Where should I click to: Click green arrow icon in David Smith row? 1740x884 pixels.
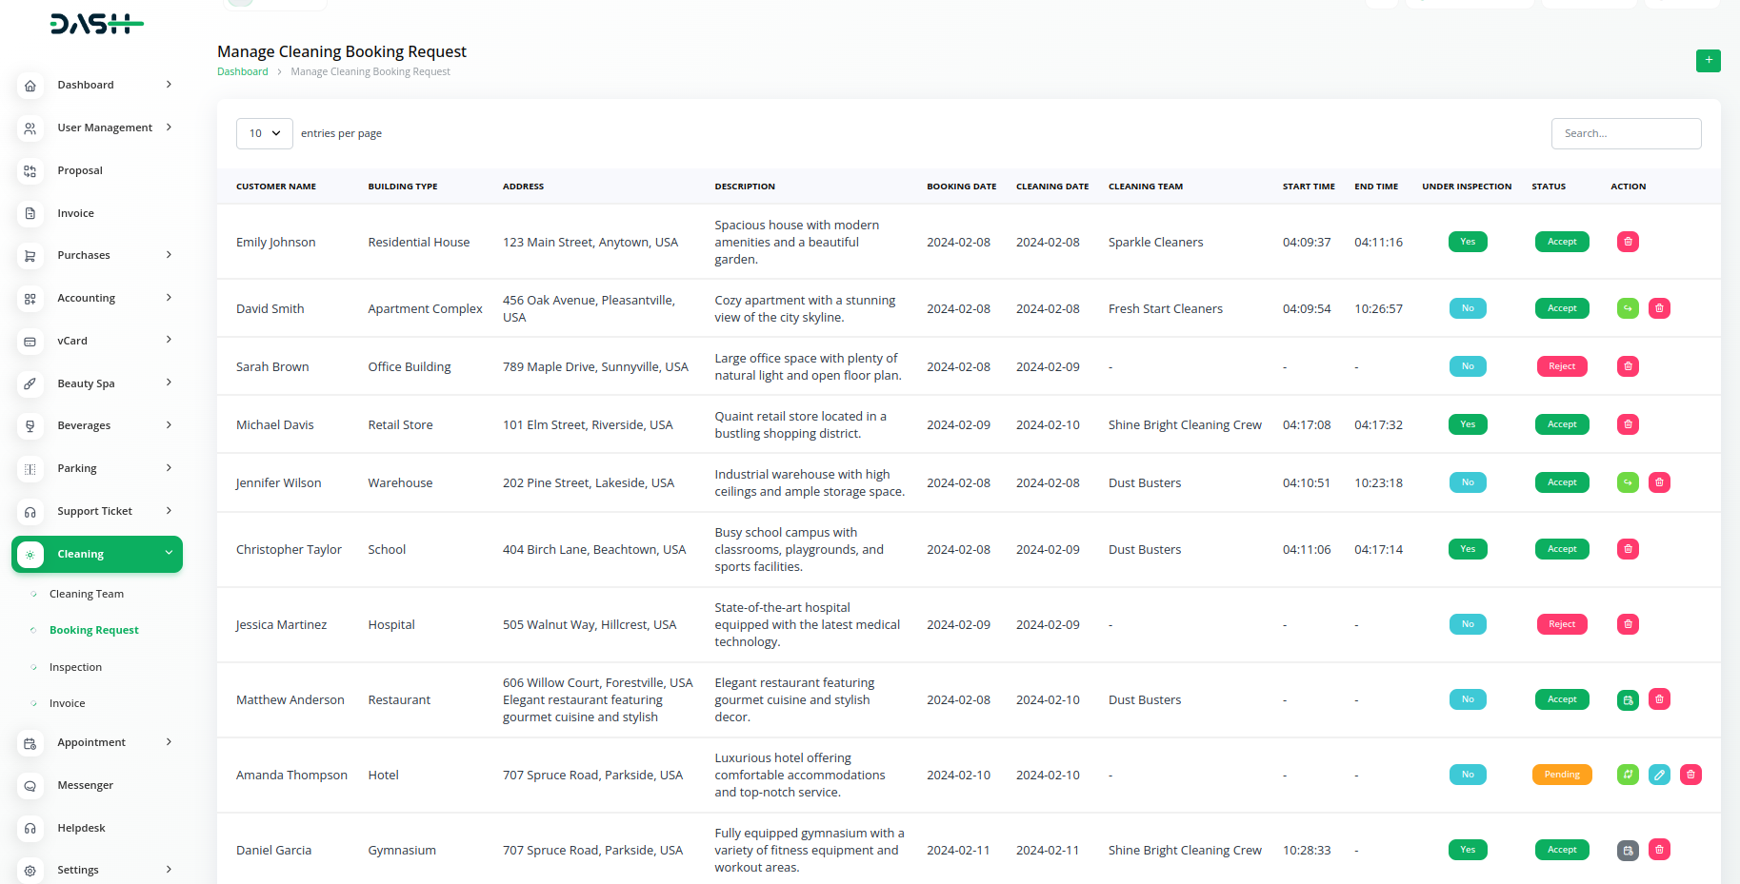(x=1628, y=308)
